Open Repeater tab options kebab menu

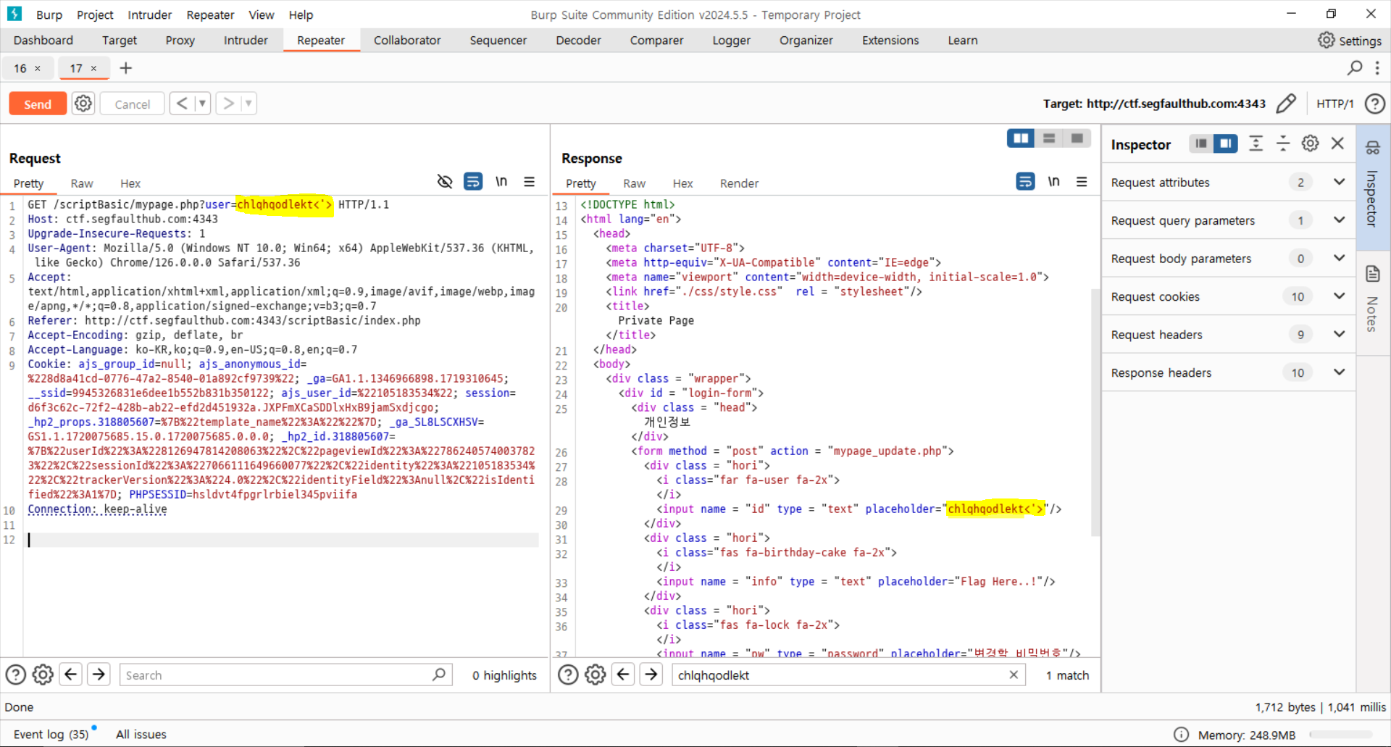coord(1377,68)
